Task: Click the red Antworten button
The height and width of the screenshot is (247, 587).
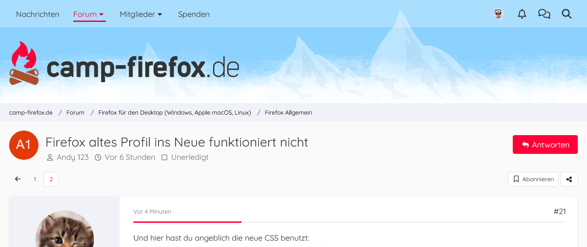Action: point(545,145)
